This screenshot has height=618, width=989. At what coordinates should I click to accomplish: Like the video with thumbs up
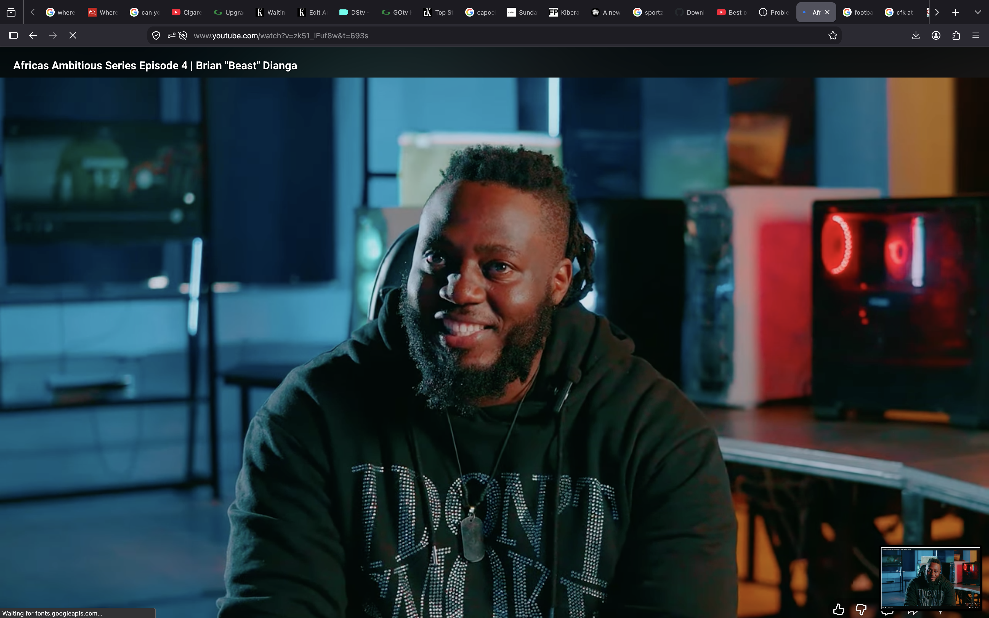click(839, 609)
